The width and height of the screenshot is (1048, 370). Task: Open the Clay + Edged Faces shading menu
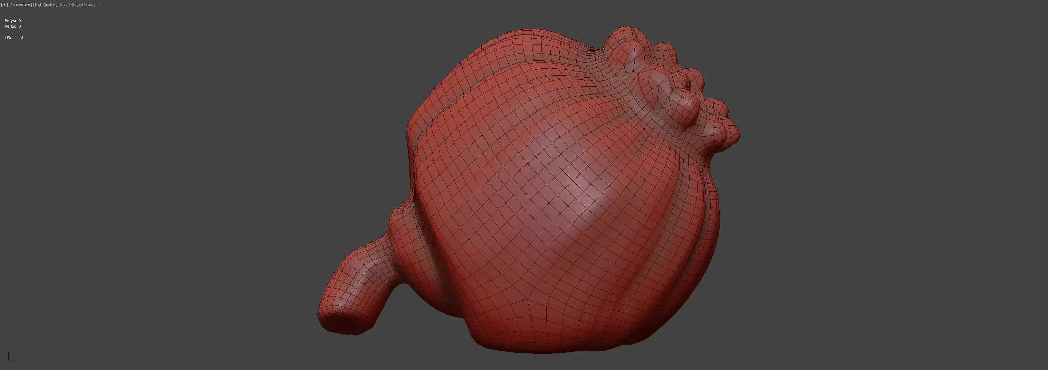click(x=77, y=4)
